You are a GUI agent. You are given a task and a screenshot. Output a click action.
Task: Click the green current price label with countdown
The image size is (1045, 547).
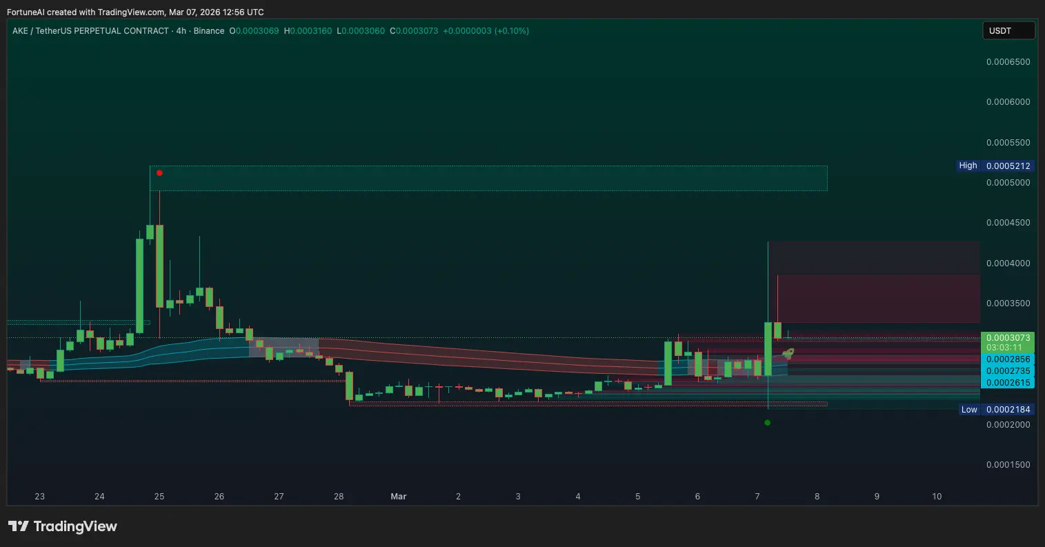pyautogui.click(x=1008, y=343)
